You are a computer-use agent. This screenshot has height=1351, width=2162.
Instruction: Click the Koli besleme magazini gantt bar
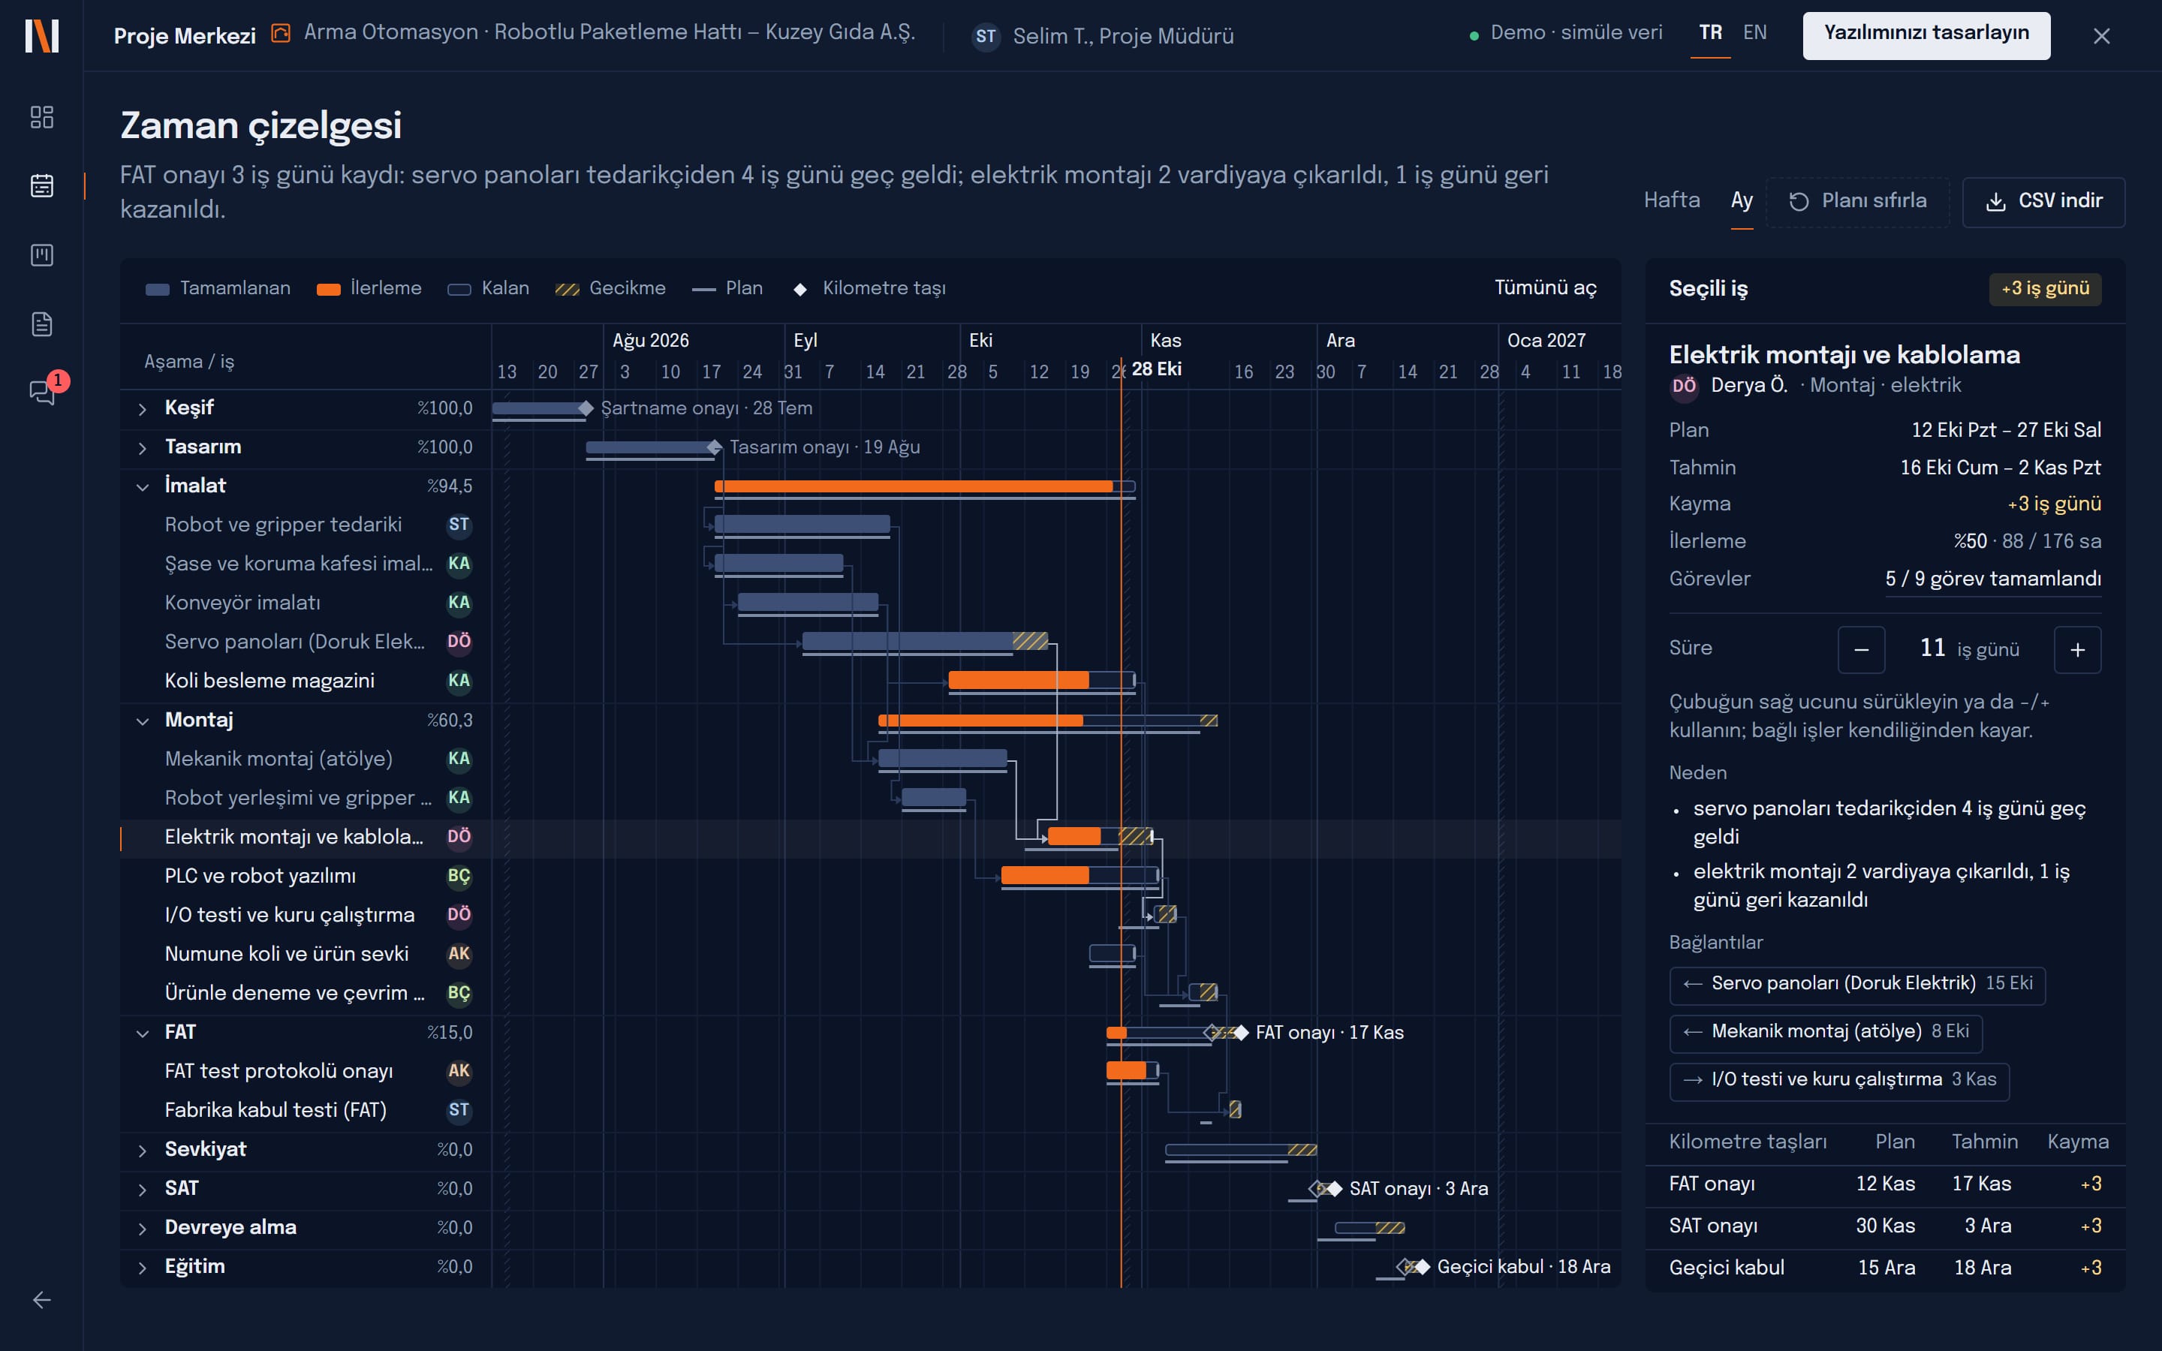coord(1040,680)
